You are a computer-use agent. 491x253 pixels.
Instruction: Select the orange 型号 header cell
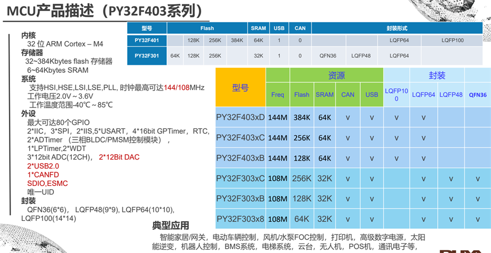(240, 88)
